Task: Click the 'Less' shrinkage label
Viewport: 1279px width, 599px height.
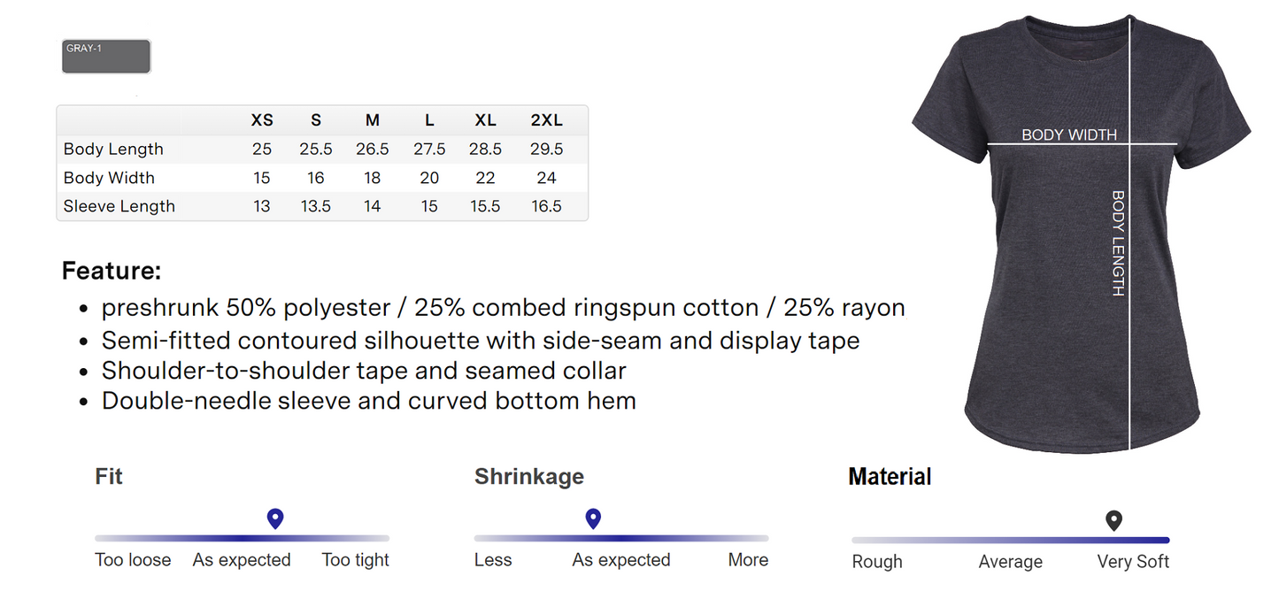Action: tap(493, 560)
